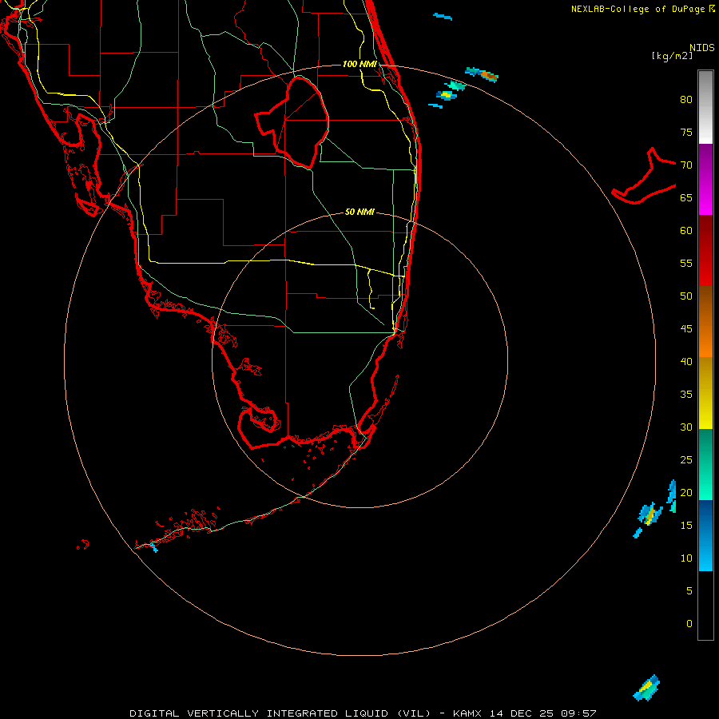Click the 15 value on color scale
The width and height of the screenshot is (719, 719).
(x=686, y=526)
